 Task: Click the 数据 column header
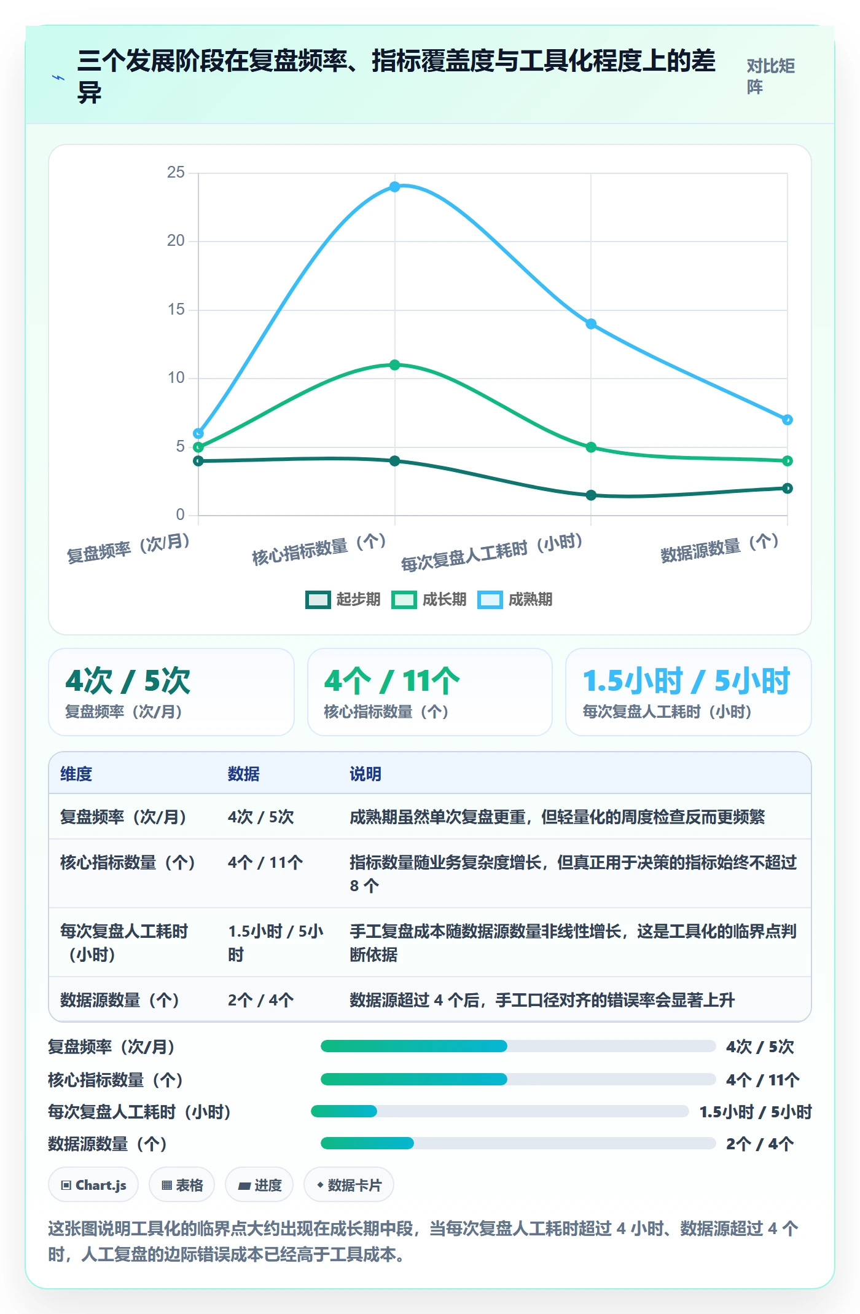(244, 774)
